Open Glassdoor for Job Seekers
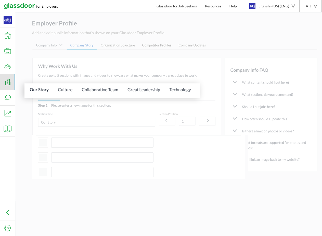 (177, 6)
